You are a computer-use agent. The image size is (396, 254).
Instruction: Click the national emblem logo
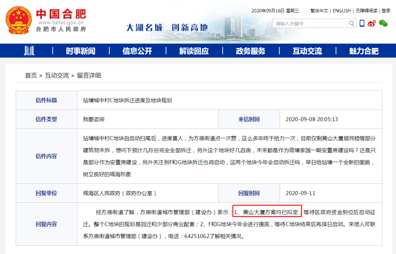click(x=19, y=20)
